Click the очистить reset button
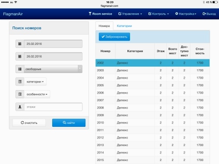219x164 pixels. [29, 123]
